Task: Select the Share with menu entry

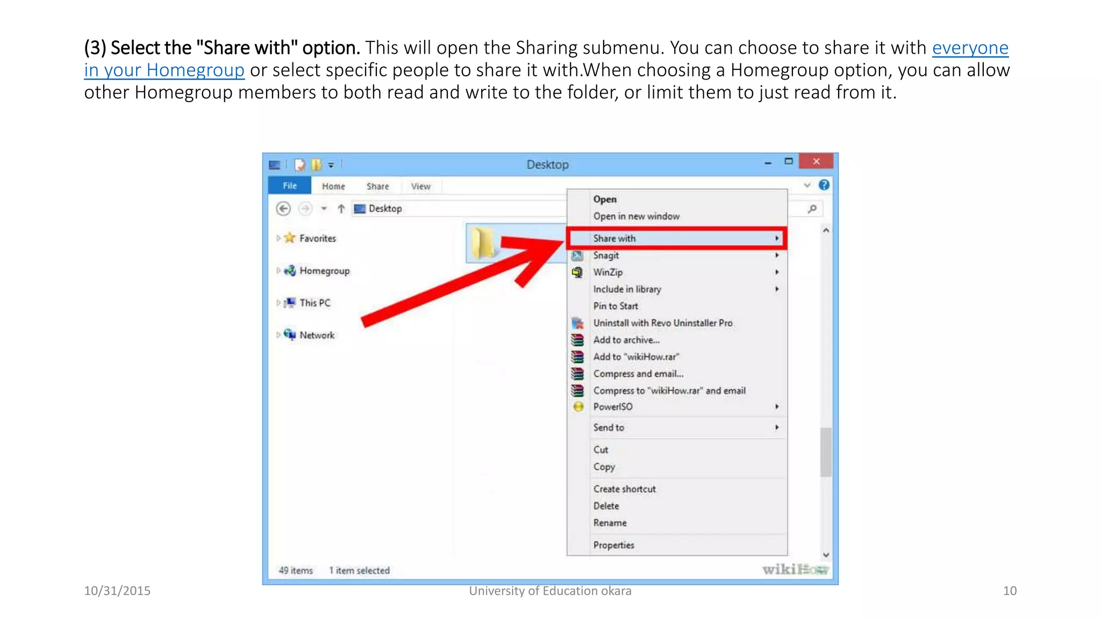Action: coord(677,238)
